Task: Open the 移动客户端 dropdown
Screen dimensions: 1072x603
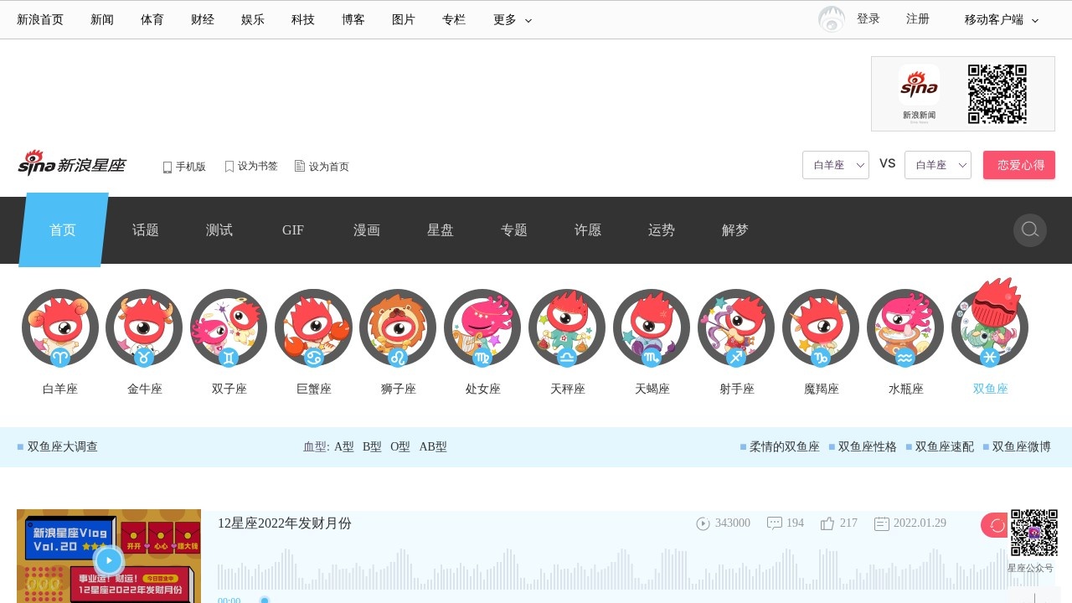Action: [x=1001, y=19]
